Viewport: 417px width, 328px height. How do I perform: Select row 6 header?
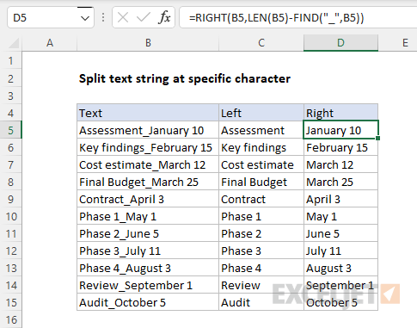click(11, 147)
